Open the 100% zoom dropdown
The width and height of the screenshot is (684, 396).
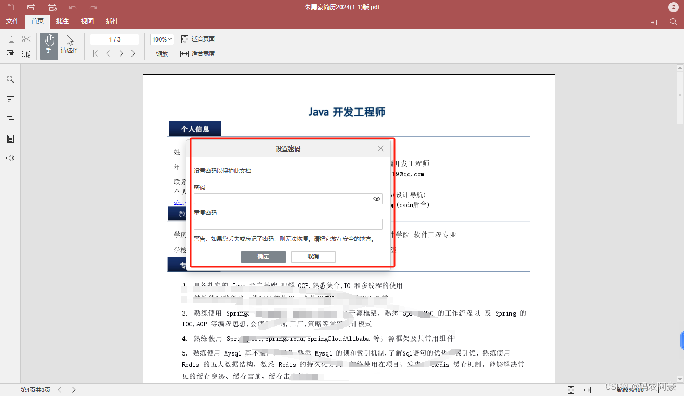point(162,39)
